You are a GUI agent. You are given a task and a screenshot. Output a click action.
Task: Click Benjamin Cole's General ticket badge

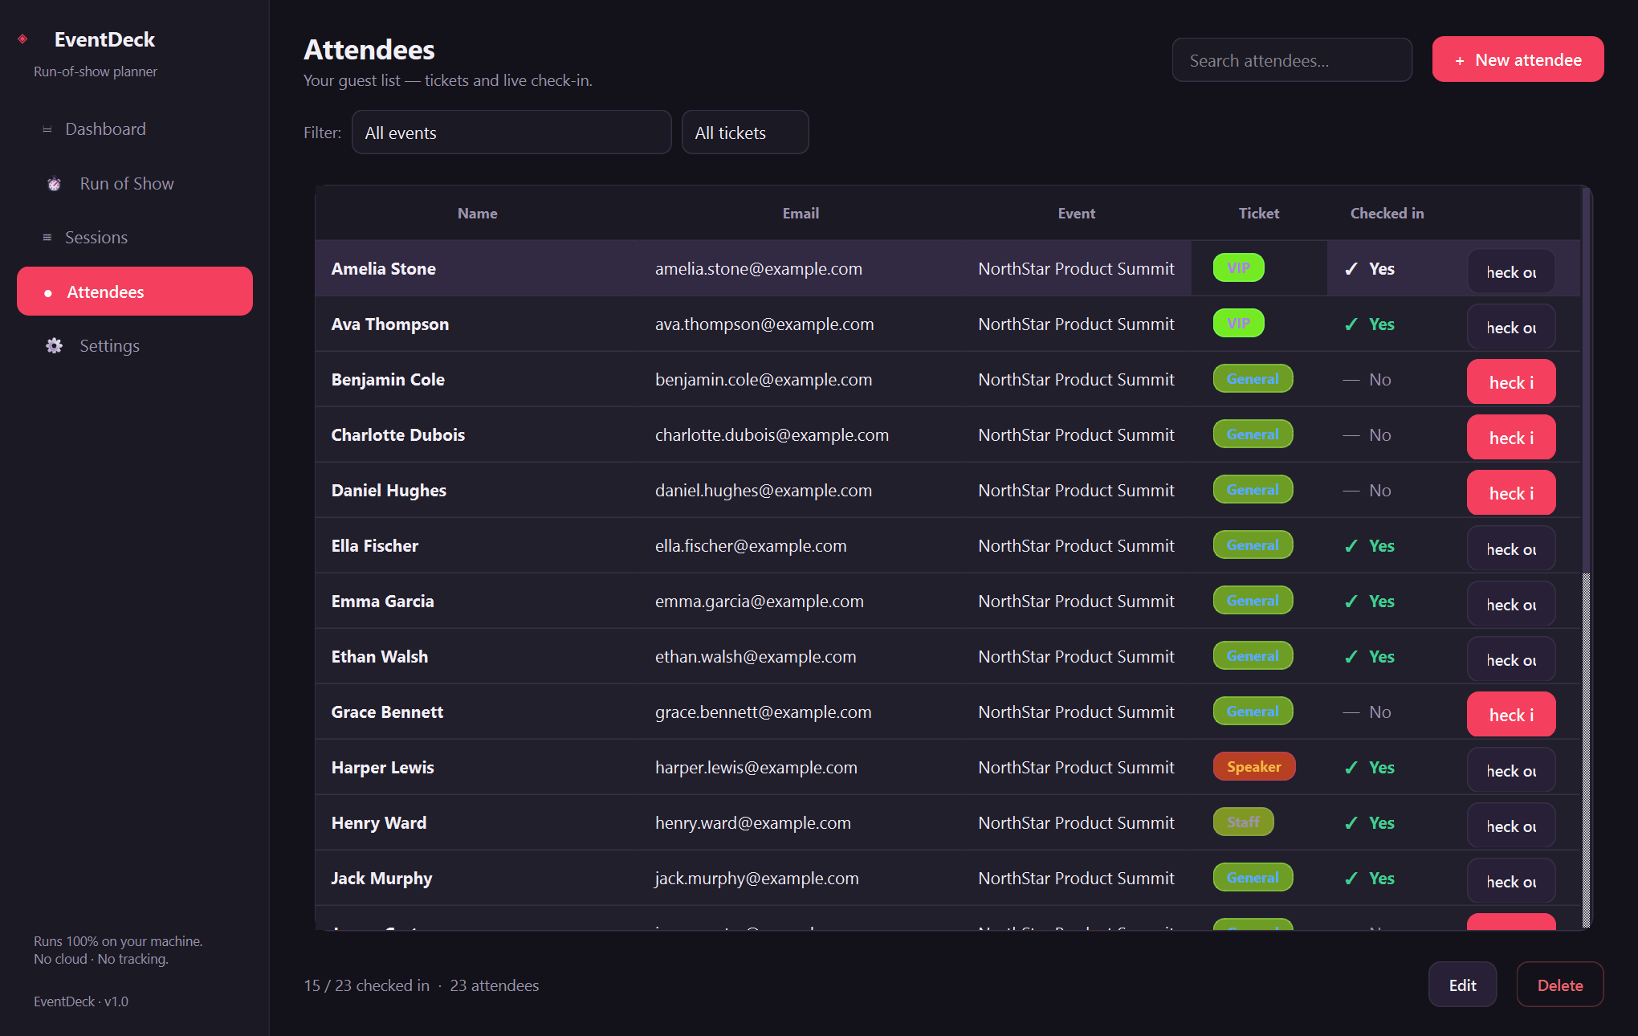[x=1253, y=379]
